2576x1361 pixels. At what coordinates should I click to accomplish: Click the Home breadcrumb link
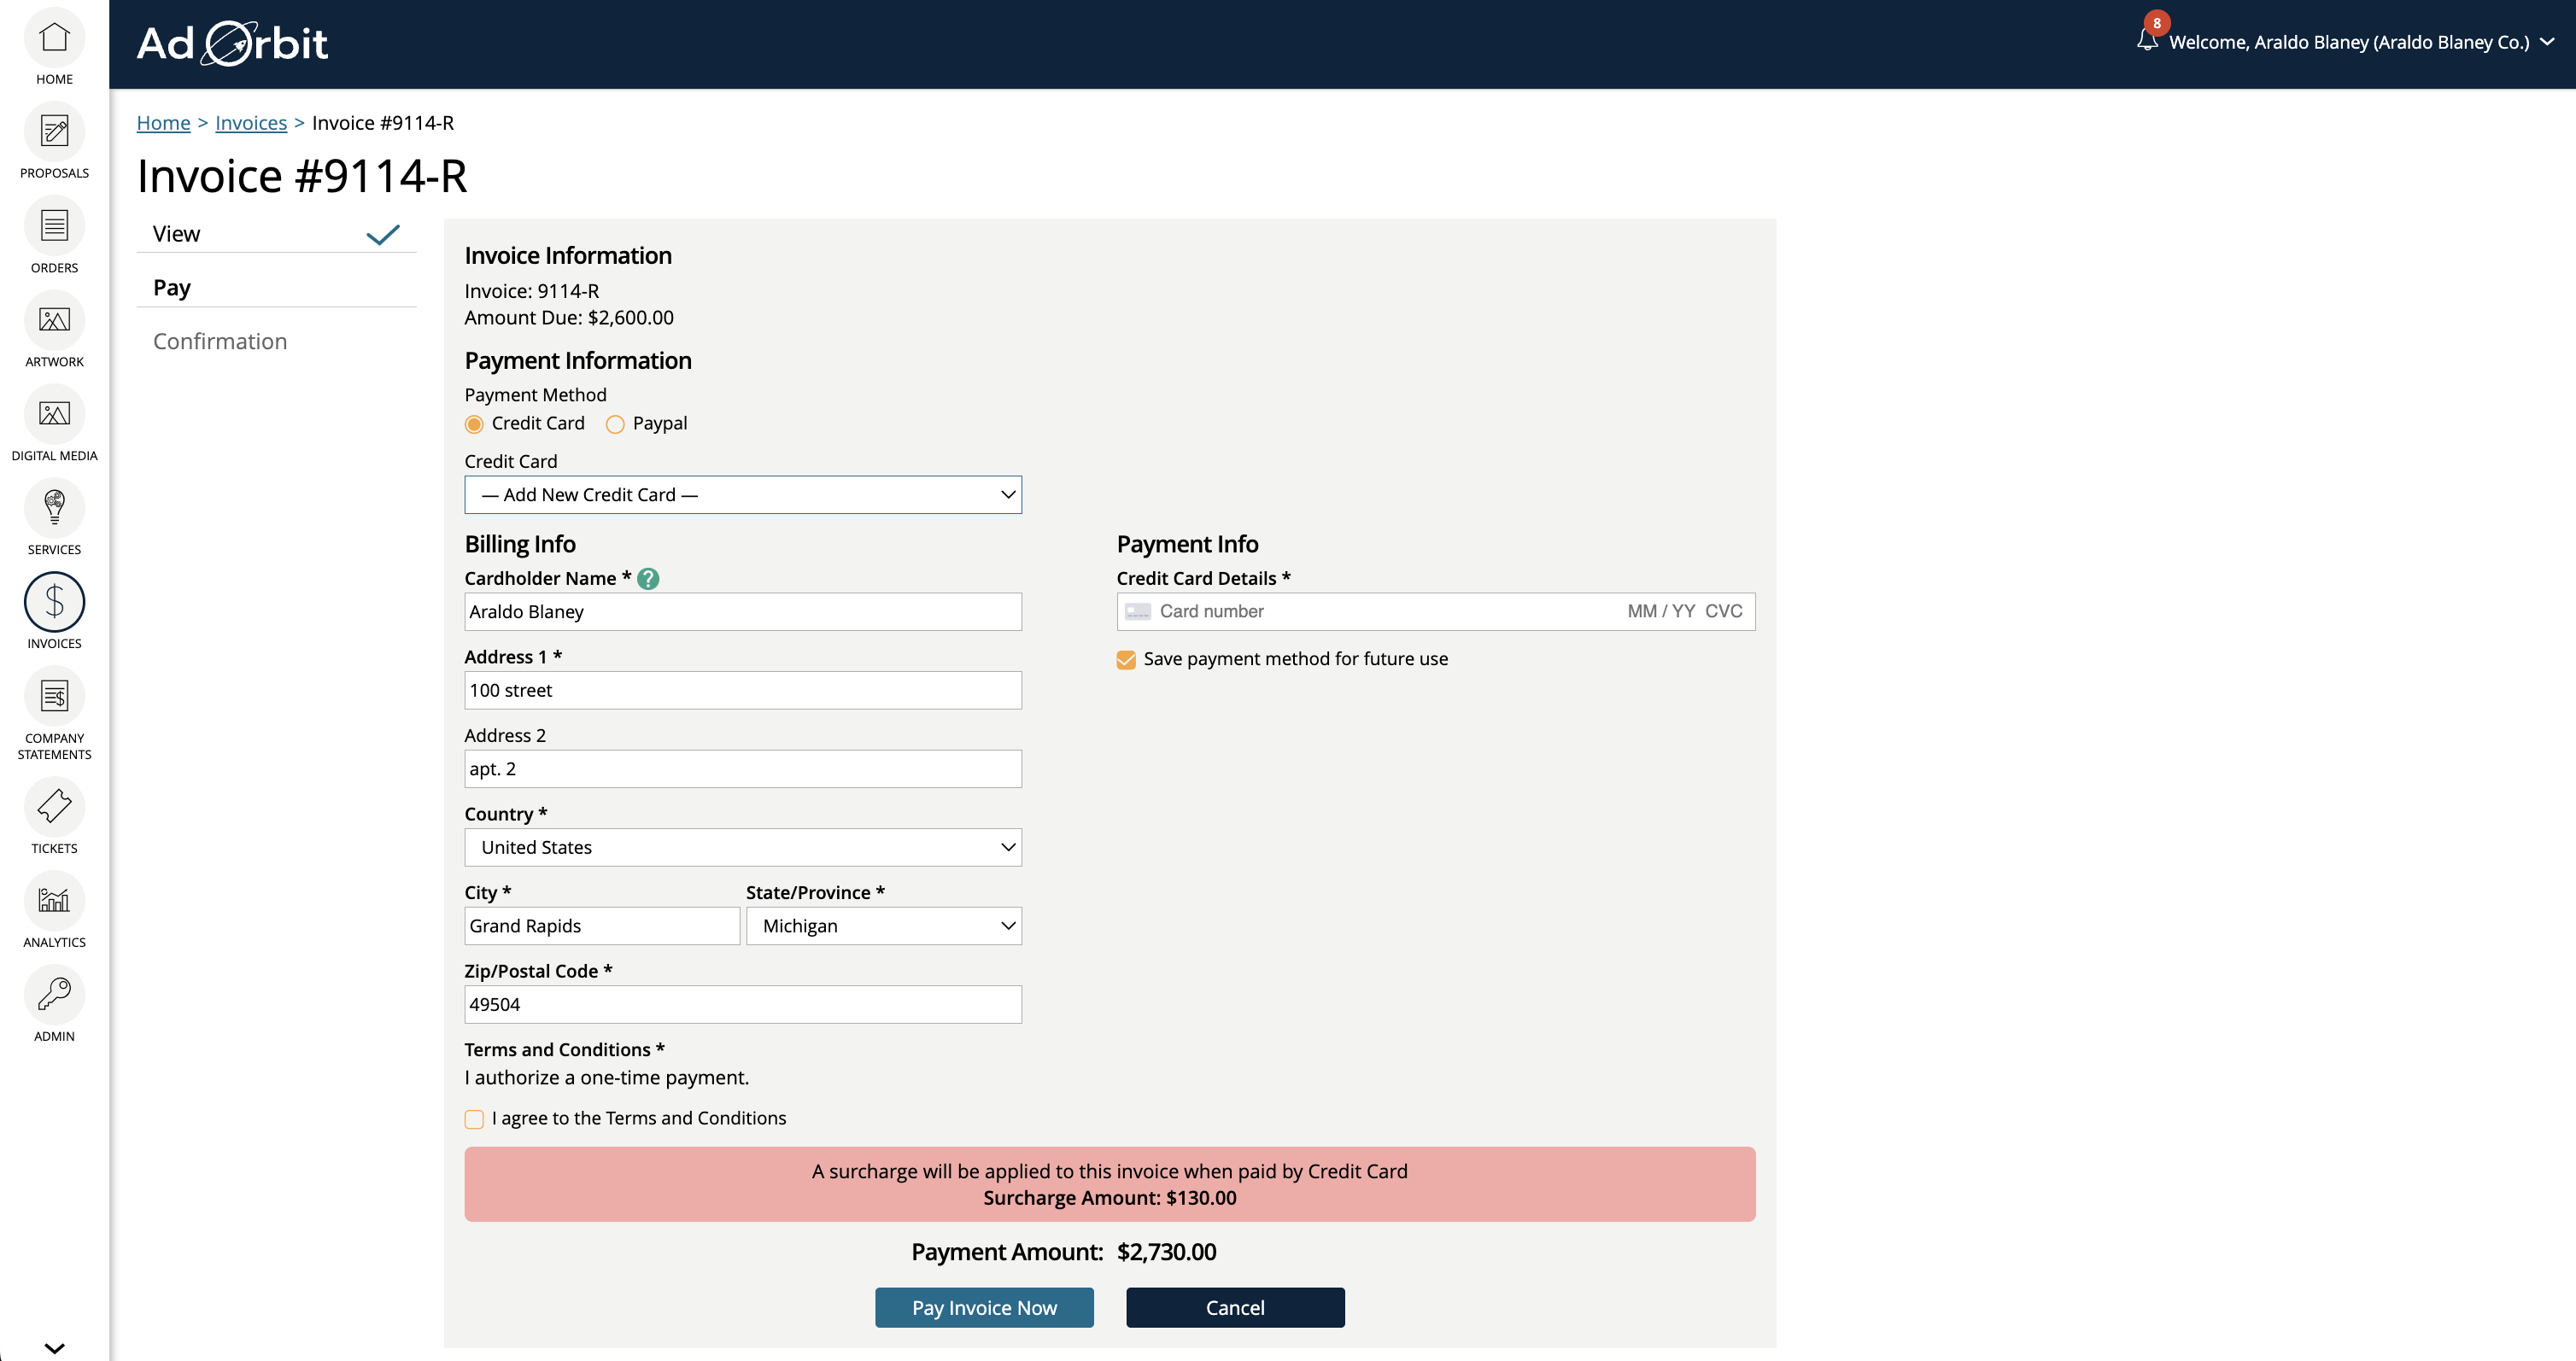tap(163, 123)
